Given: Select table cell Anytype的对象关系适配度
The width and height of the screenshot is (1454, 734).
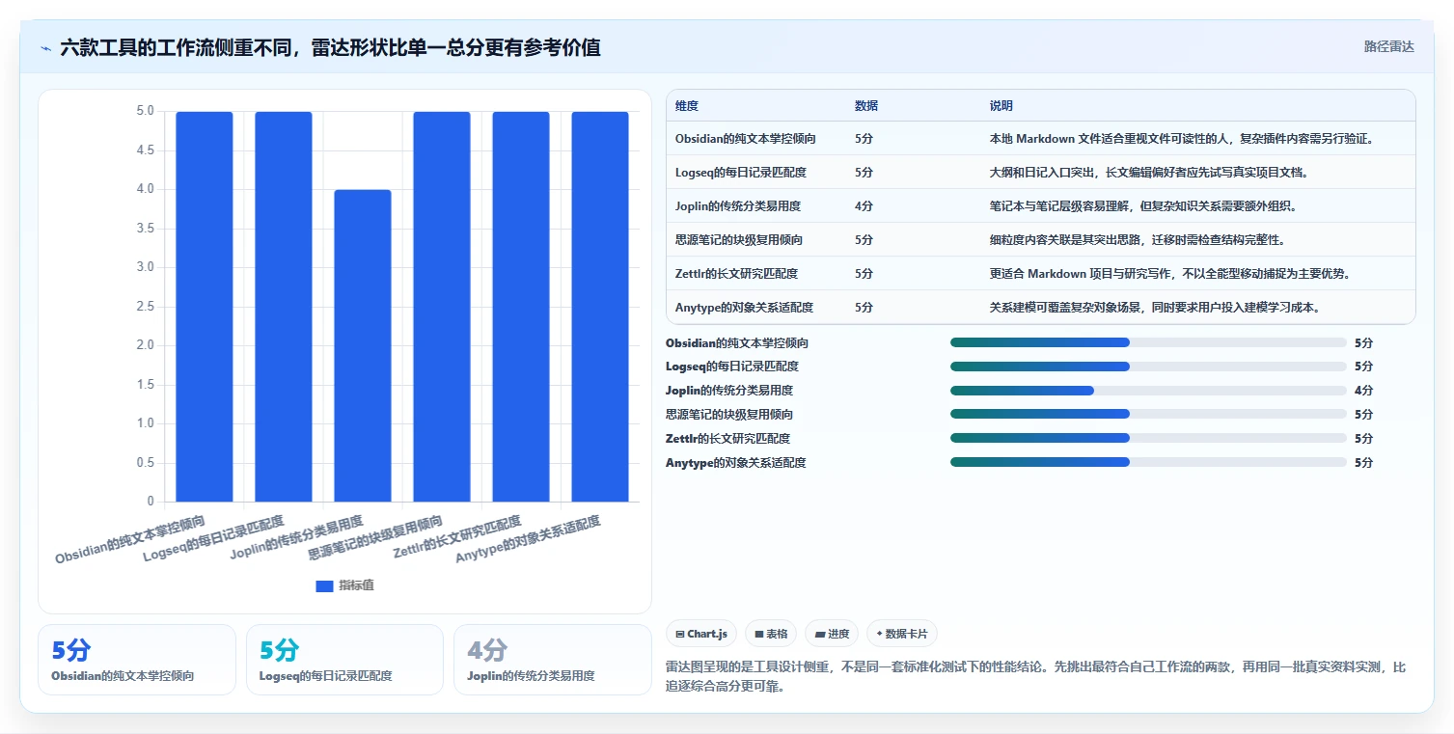Looking at the screenshot, I should [x=744, y=308].
